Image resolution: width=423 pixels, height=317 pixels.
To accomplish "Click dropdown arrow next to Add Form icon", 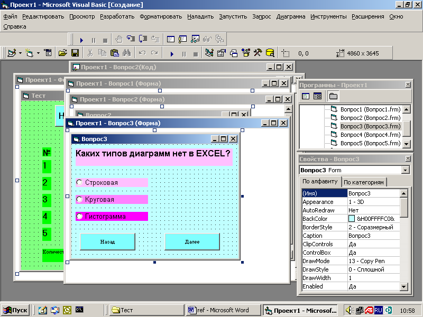I will 38,53.
